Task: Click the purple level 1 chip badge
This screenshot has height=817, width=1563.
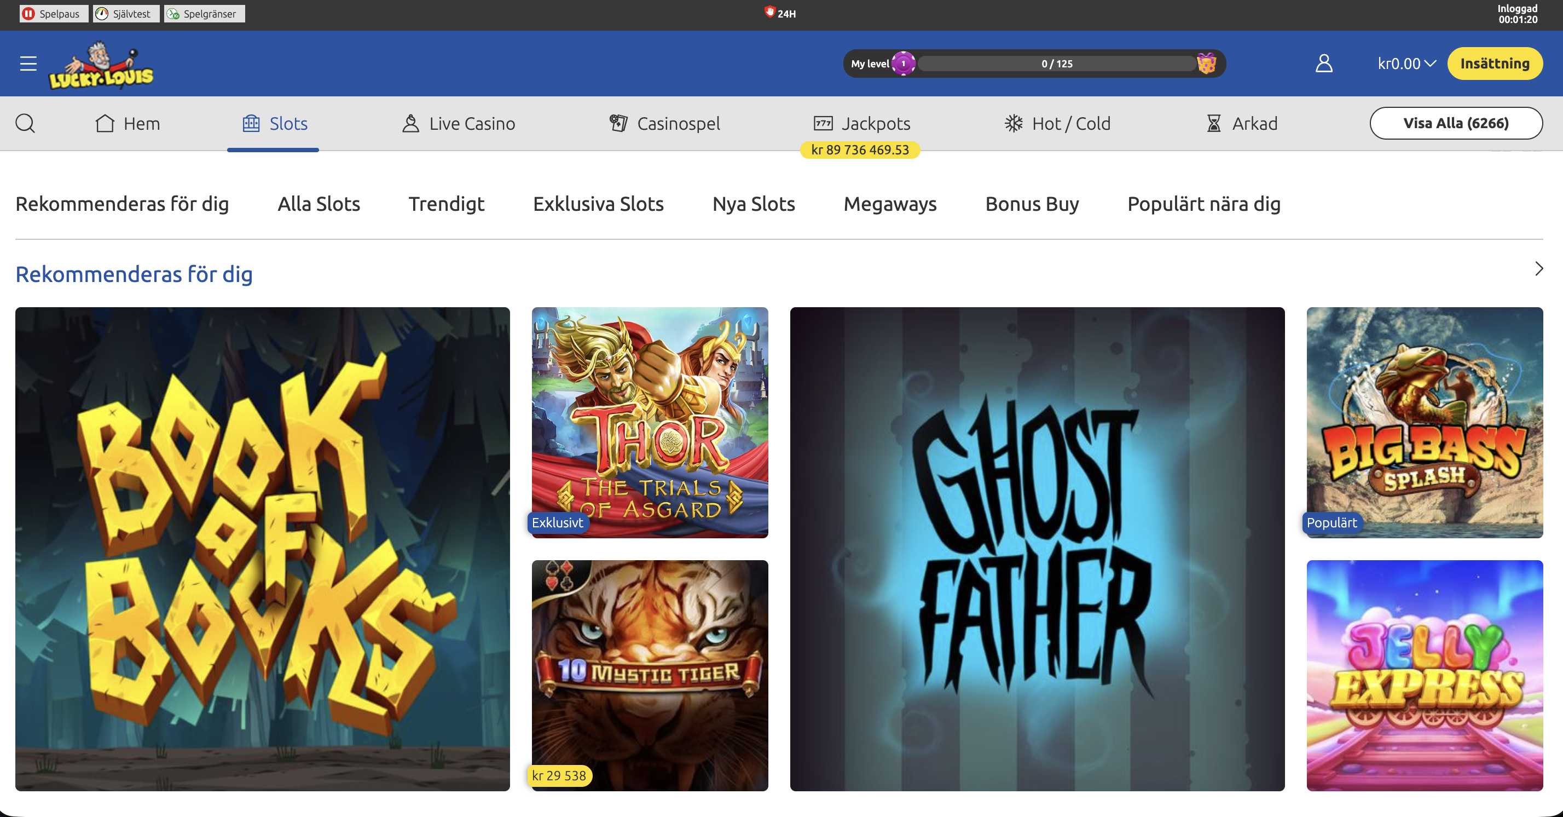Action: click(x=903, y=63)
